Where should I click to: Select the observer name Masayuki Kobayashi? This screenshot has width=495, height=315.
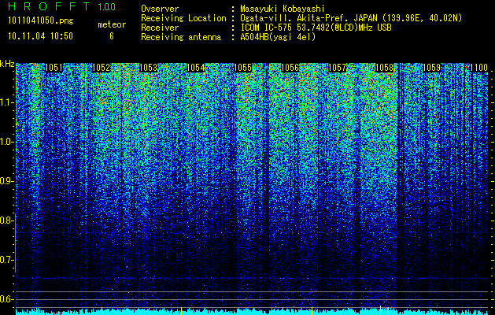(283, 9)
